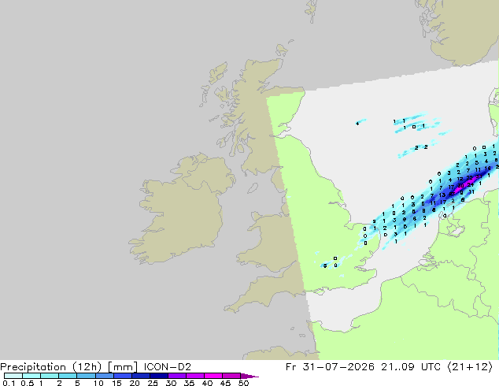499x386 pixels.
Task: Click the legend label '30'
Action: tap(171, 383)
